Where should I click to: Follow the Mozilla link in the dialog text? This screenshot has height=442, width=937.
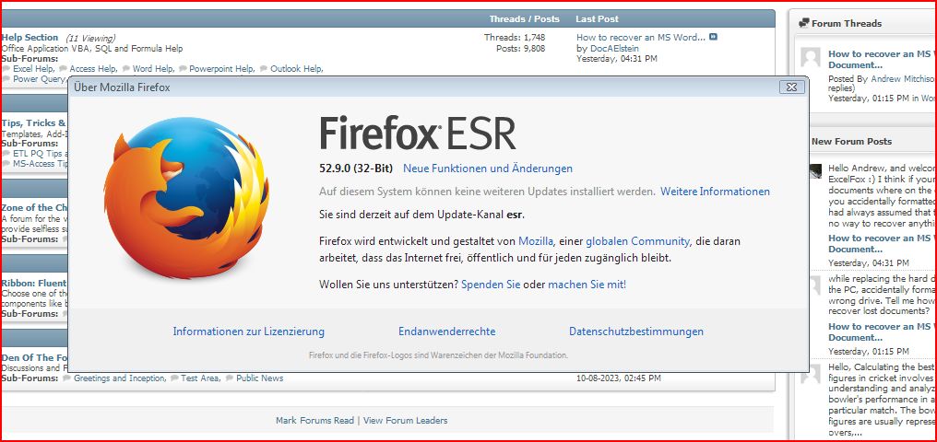536,241
